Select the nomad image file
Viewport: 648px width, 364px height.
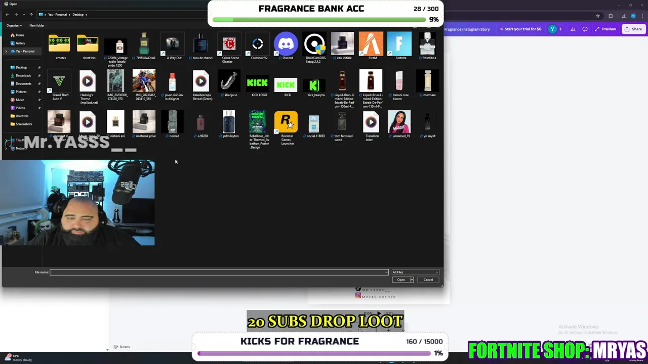(173, 124)
